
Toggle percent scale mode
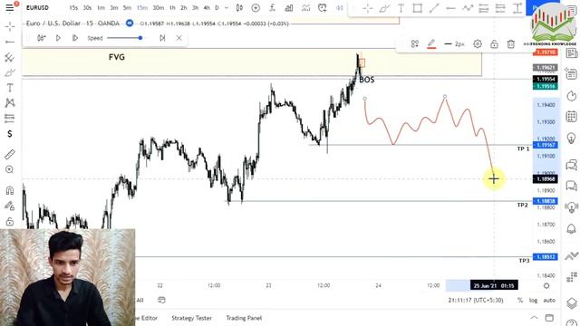(x=520, y=300)
